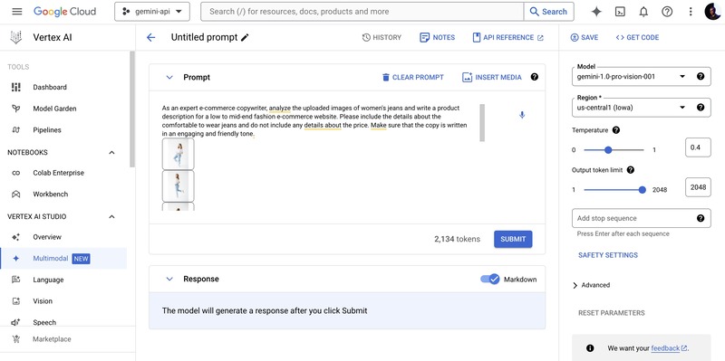
Task: Submit the prompt
Action: click(x=513, y=239)
